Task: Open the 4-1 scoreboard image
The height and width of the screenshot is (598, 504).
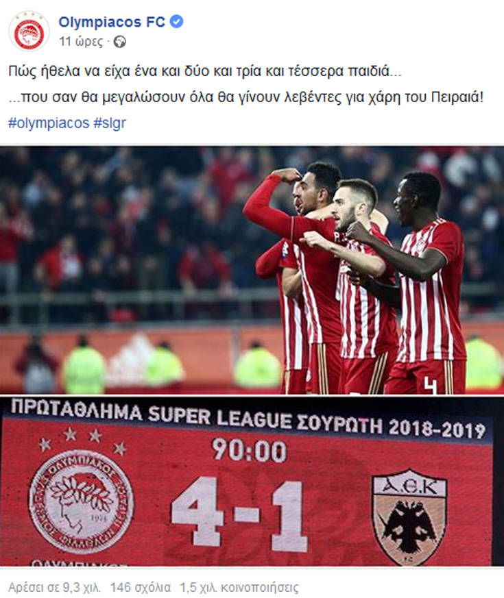Action: click(252, 482)
